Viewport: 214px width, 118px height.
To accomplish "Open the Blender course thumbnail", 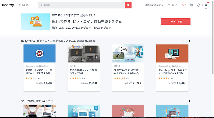I will [84, 54].
